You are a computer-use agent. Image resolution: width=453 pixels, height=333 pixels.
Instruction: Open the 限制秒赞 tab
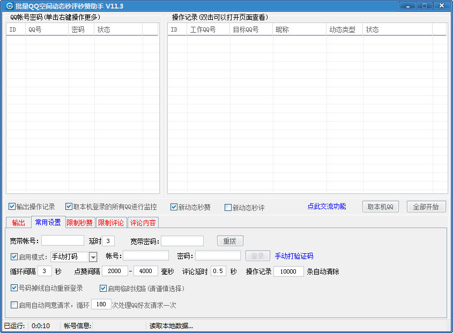tap(80, 223)
